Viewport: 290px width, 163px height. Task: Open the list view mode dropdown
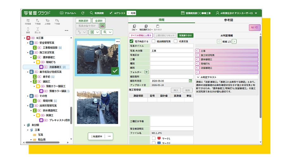94,32
